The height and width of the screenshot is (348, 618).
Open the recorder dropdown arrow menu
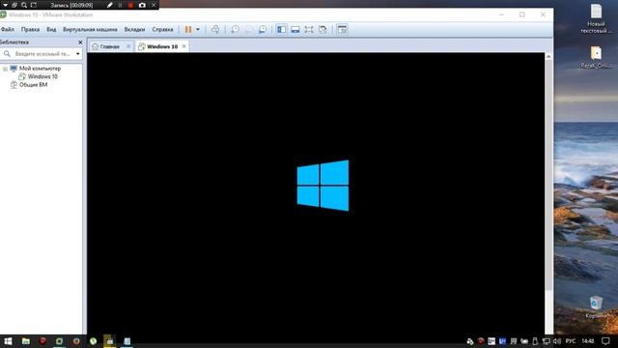(5, 5)
